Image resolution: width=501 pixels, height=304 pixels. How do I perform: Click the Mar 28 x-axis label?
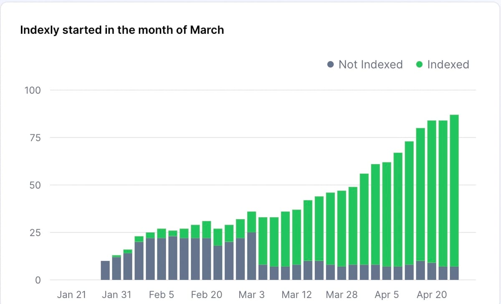tap(342, 295)
